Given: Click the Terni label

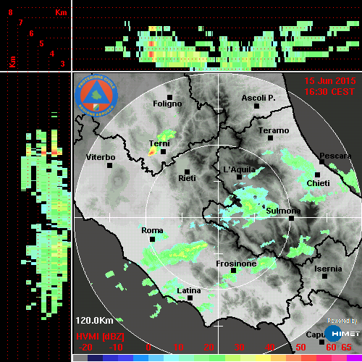Looking at the screenshot, I should (x=159, y=143).
